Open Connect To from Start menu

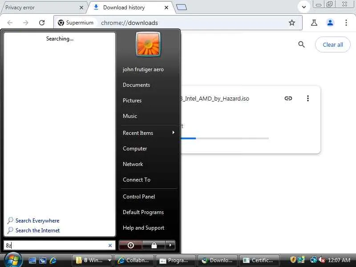tap(137, 180)
